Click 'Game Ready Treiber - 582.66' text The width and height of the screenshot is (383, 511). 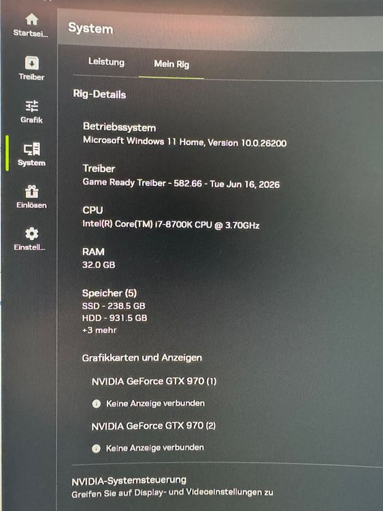click(142, 183)
